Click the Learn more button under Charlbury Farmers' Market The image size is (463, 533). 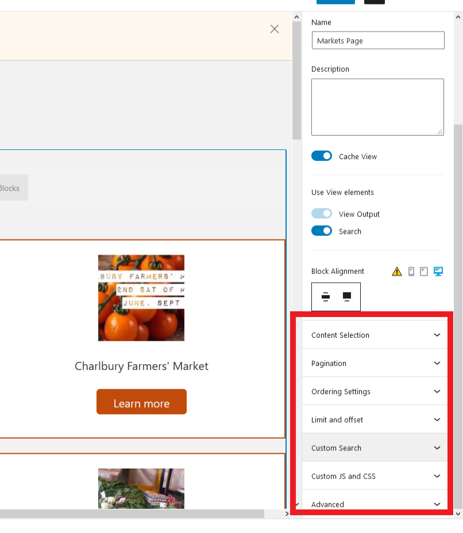[141, 402]
